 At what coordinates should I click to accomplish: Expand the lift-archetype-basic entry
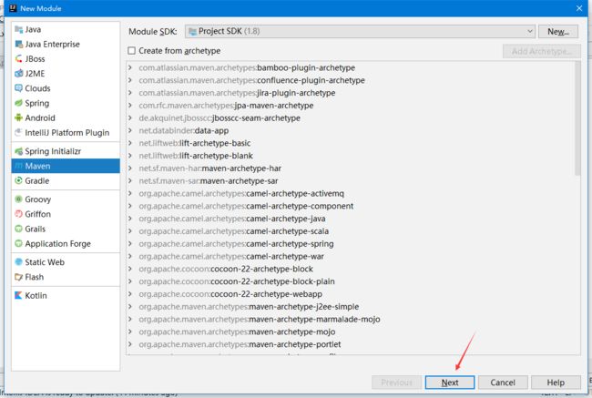click(130, 143)
